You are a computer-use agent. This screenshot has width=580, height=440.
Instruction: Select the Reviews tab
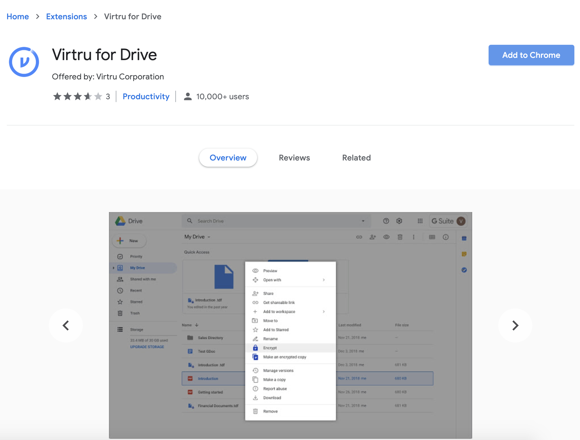point(295,158)
